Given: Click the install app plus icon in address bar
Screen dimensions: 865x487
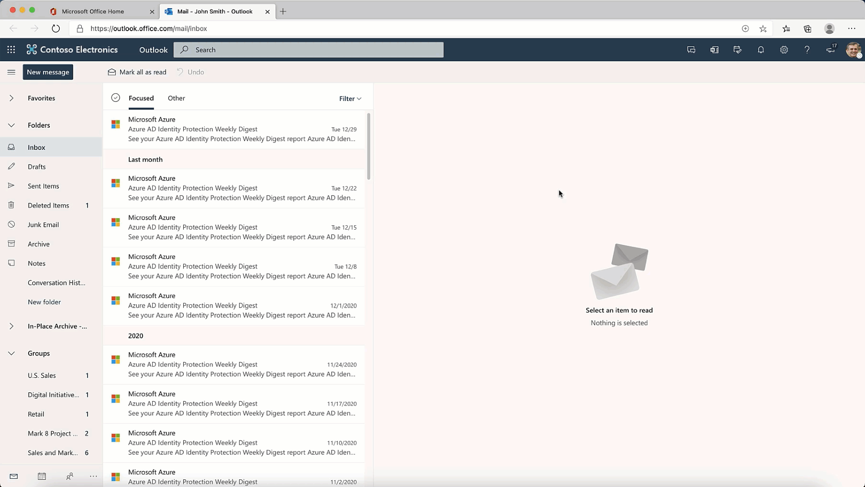Looking at the screenshot, I should [x=745, y=29].
